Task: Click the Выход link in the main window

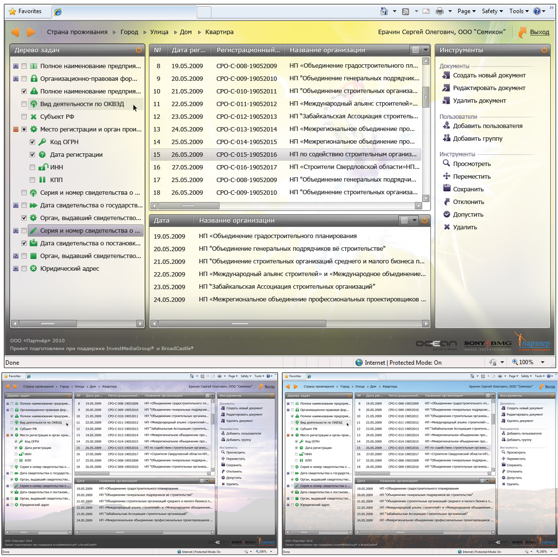Action: [539, 32]
